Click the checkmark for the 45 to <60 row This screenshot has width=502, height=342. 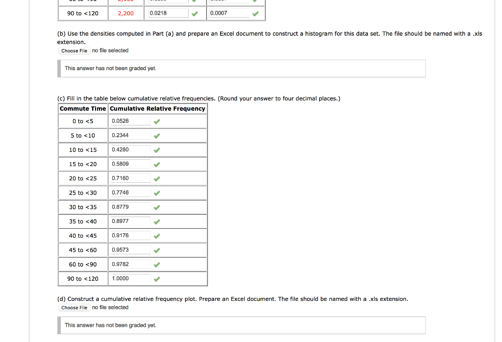click(x=156, y=250)
